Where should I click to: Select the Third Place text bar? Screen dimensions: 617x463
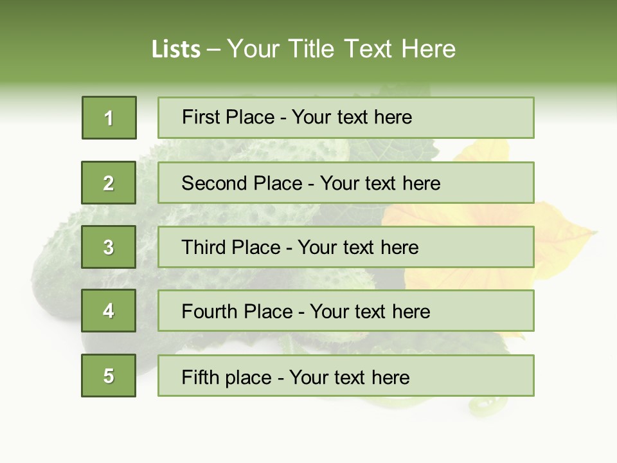tap(346, 247)
